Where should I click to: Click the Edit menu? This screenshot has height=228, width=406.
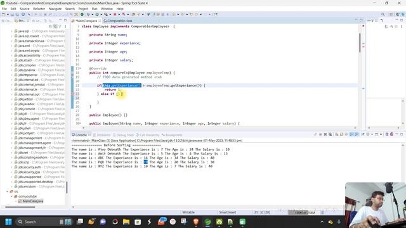tap(13, 8)
